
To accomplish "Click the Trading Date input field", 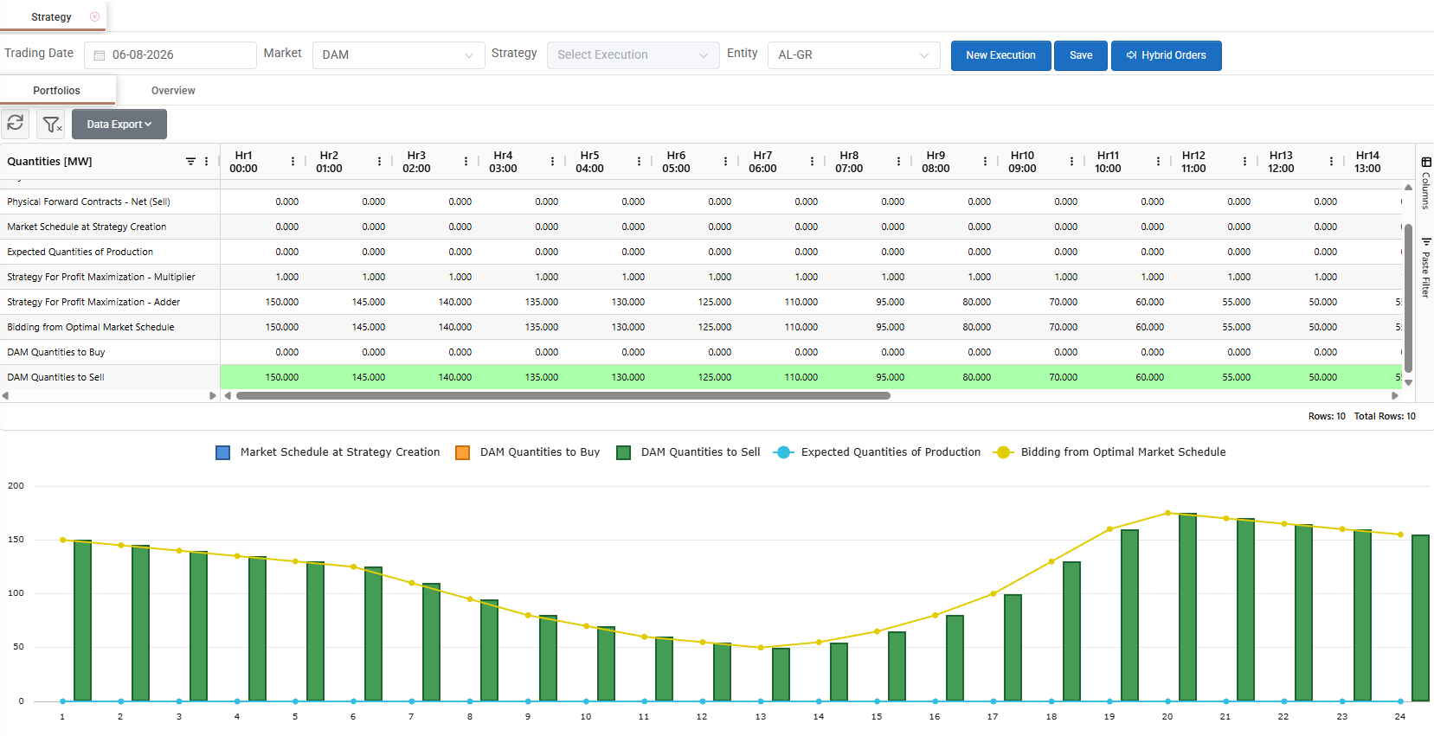I will click(170, 55).
